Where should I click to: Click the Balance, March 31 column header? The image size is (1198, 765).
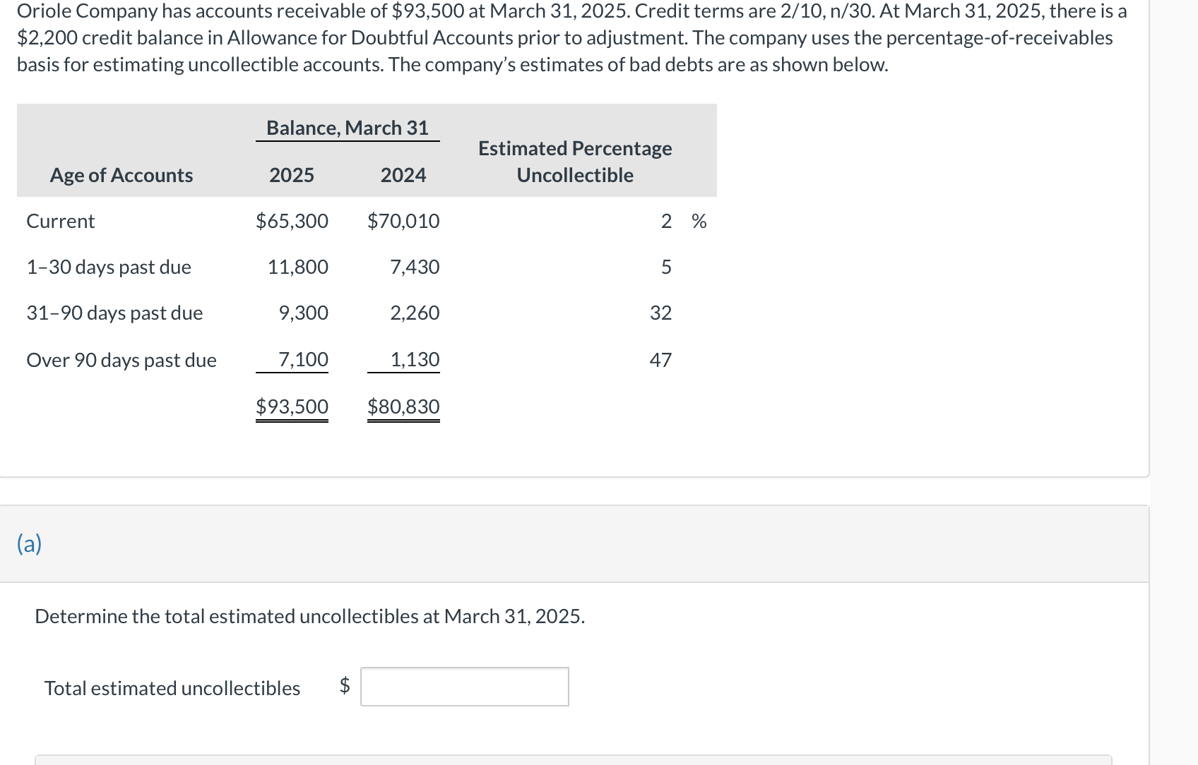click(347, 128)
